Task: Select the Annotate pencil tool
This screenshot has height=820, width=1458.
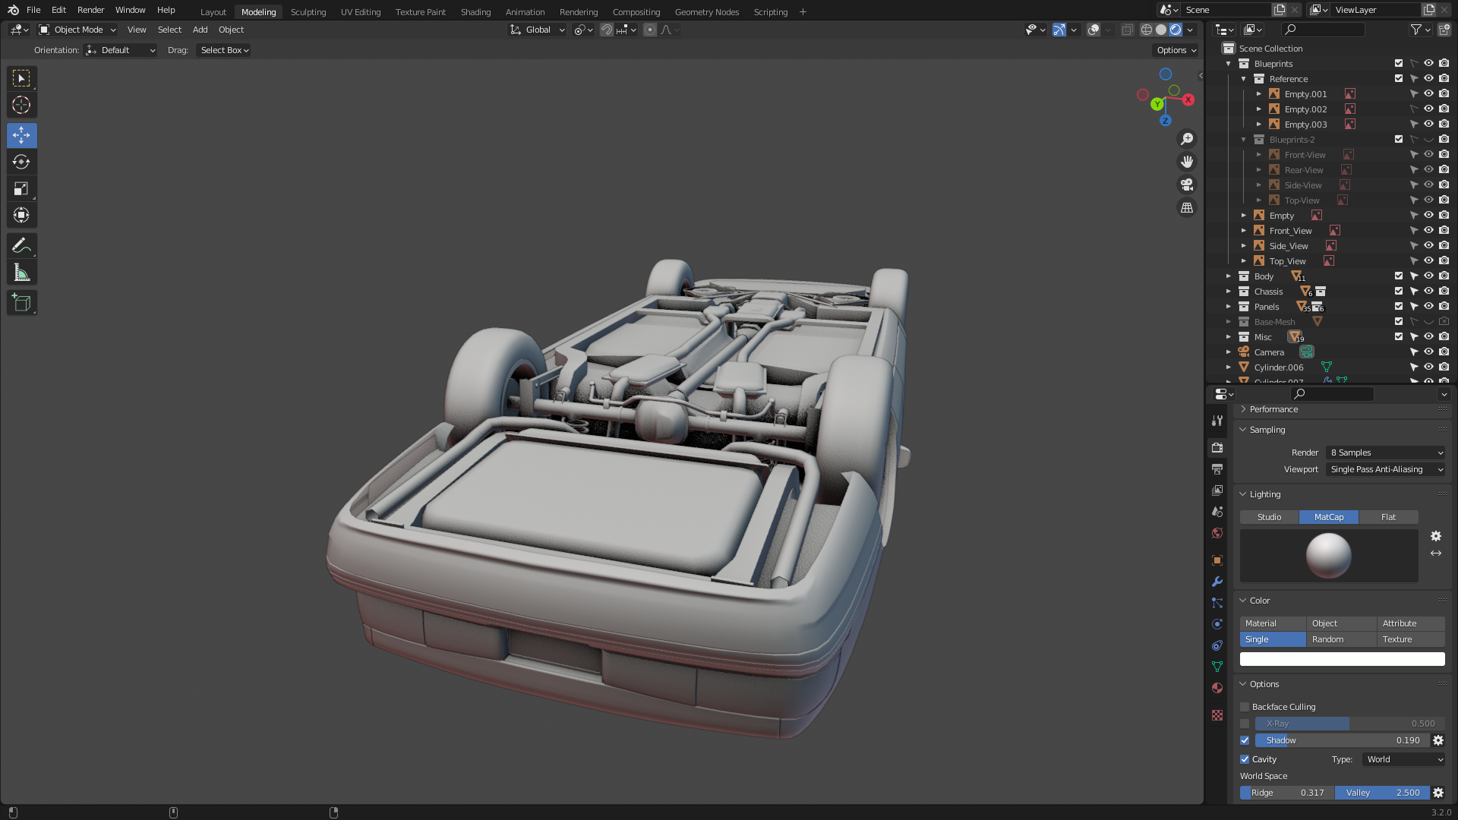Action: [21, 245]
